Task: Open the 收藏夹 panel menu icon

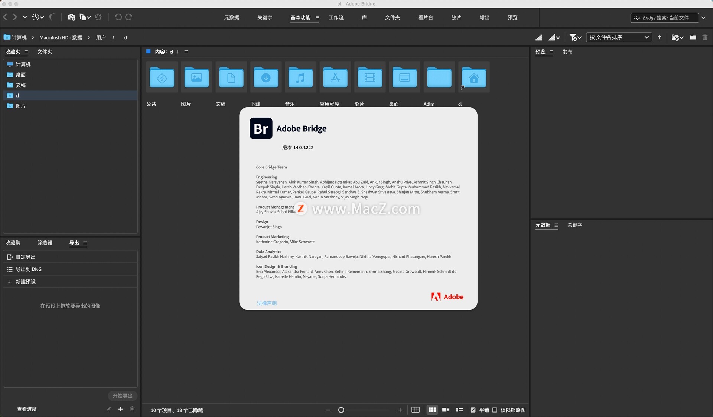Action: (26, 52)
